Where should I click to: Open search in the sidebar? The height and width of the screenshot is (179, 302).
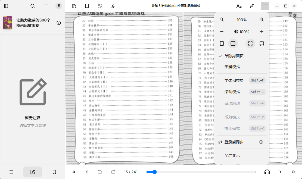tap(33, 6)
